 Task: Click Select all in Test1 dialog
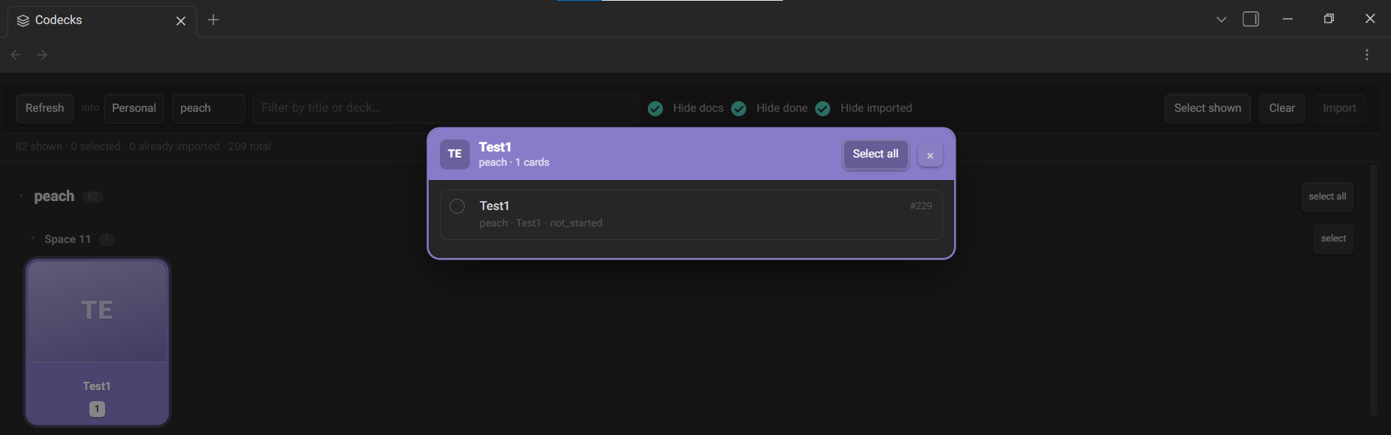pos(875,154)
